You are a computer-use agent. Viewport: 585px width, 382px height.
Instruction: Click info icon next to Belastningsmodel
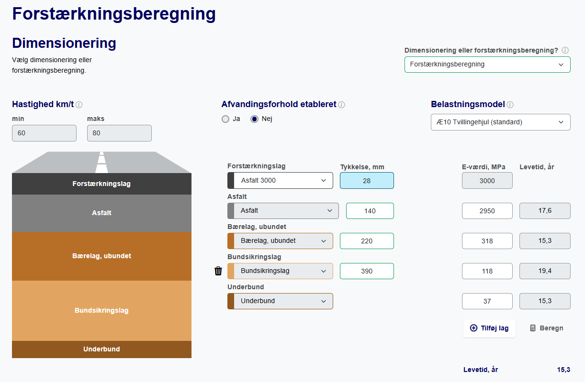pyautogui.click(x=510, y=105)
